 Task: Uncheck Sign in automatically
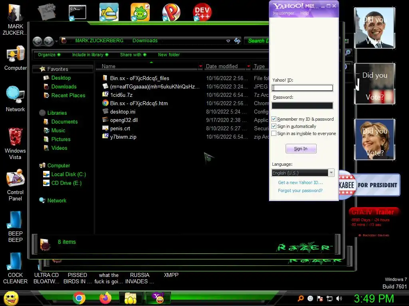(274, 126)
